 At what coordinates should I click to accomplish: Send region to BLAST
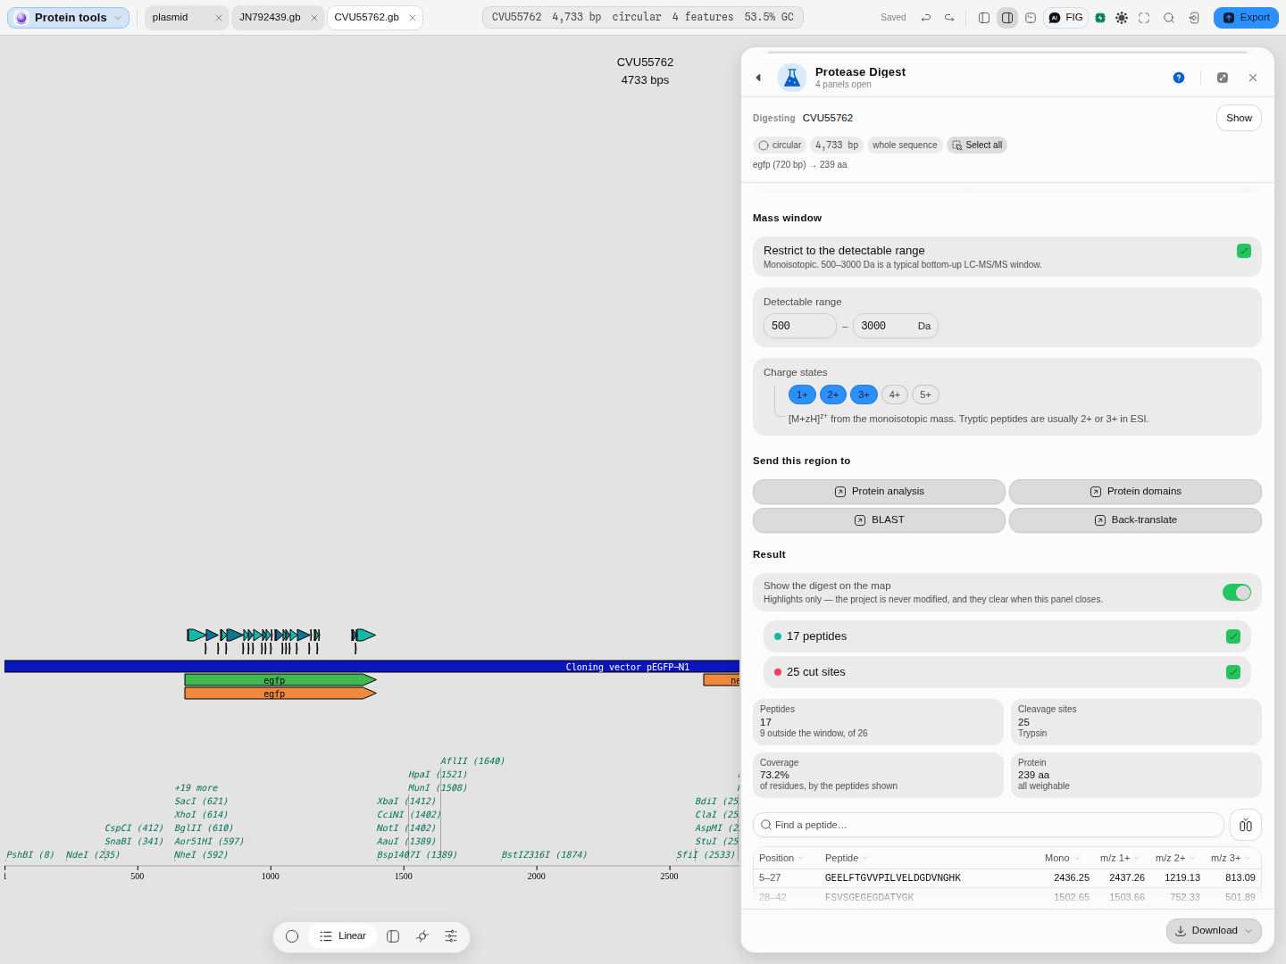[x=879, y=520]
